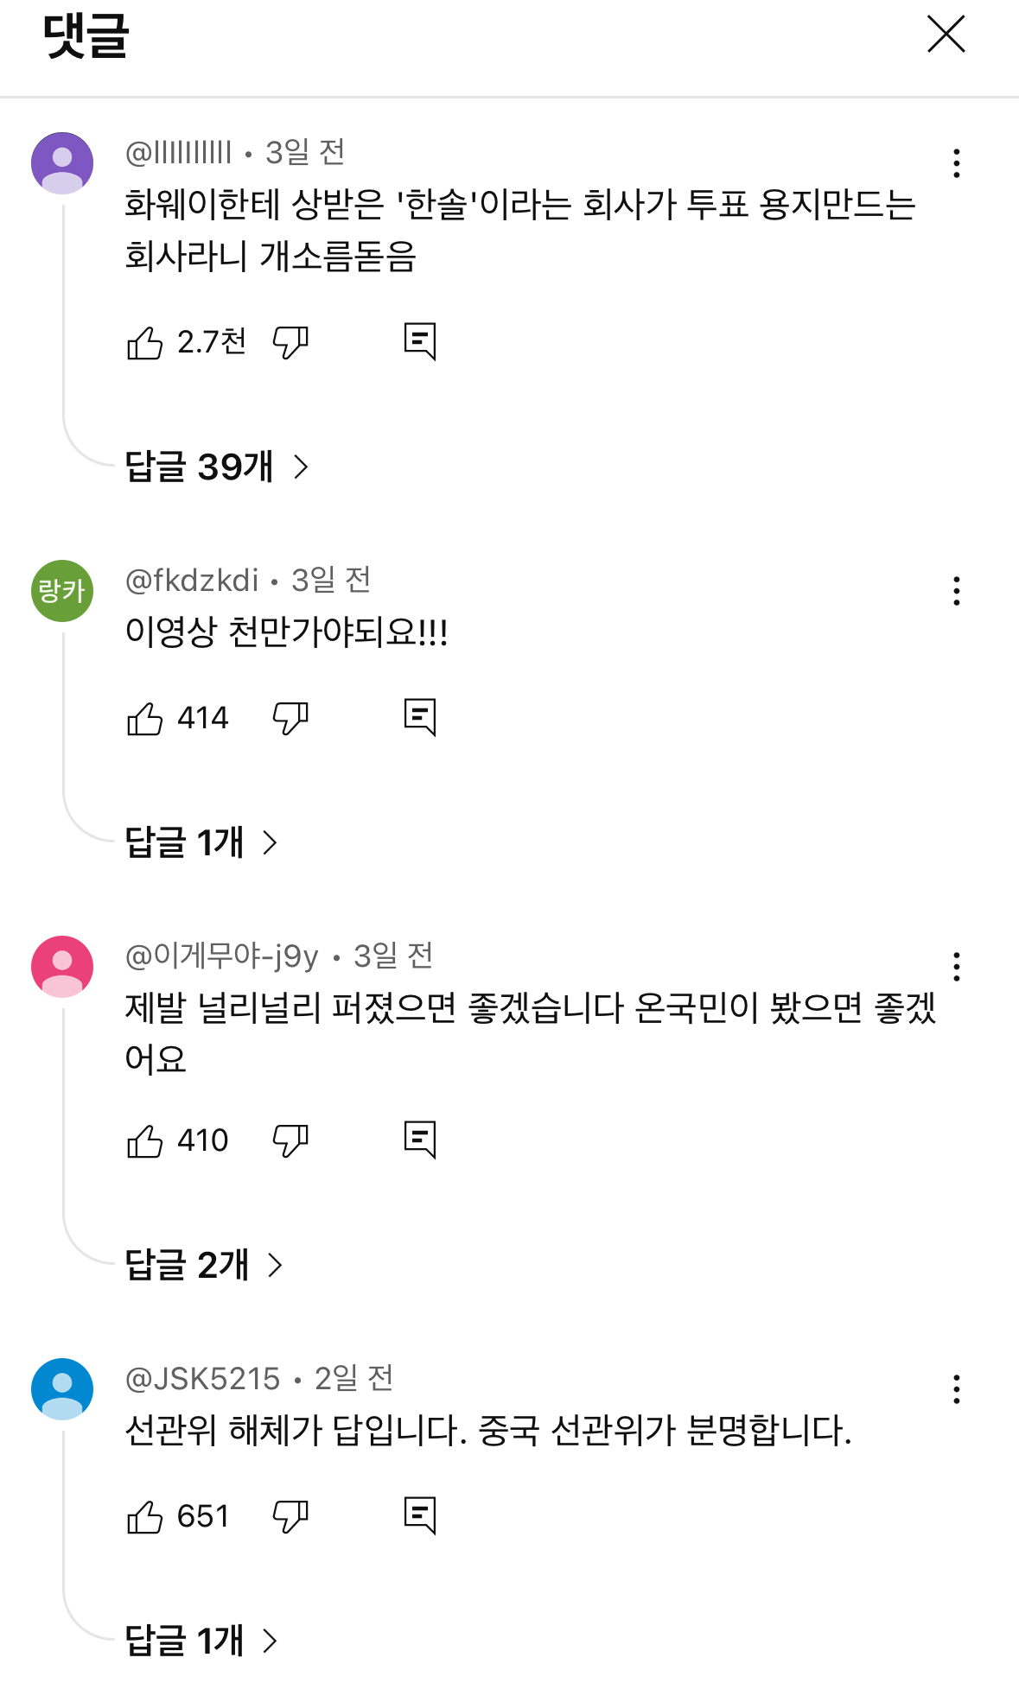1019x1702 pixels.
Task: Close the 댓글 comments panel
Action: pyautogui.click(x=946, y=35)
